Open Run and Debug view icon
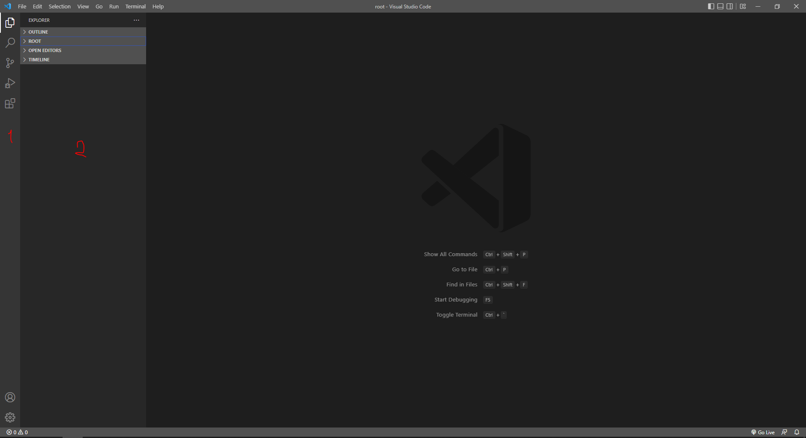Viewport: 806px width, 438px height. pos(10,83)
